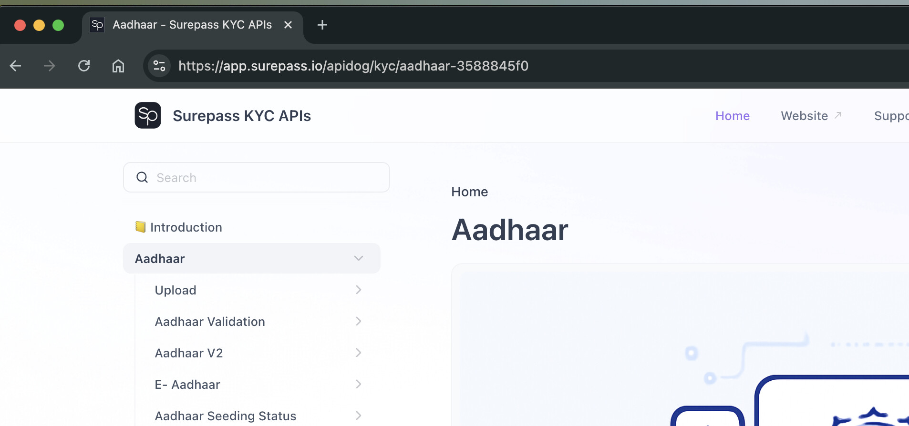Screen dimensions: 909x426
Task: Expand the Aadhaar Validation submenu arrow
Action: tap(359, 321)
